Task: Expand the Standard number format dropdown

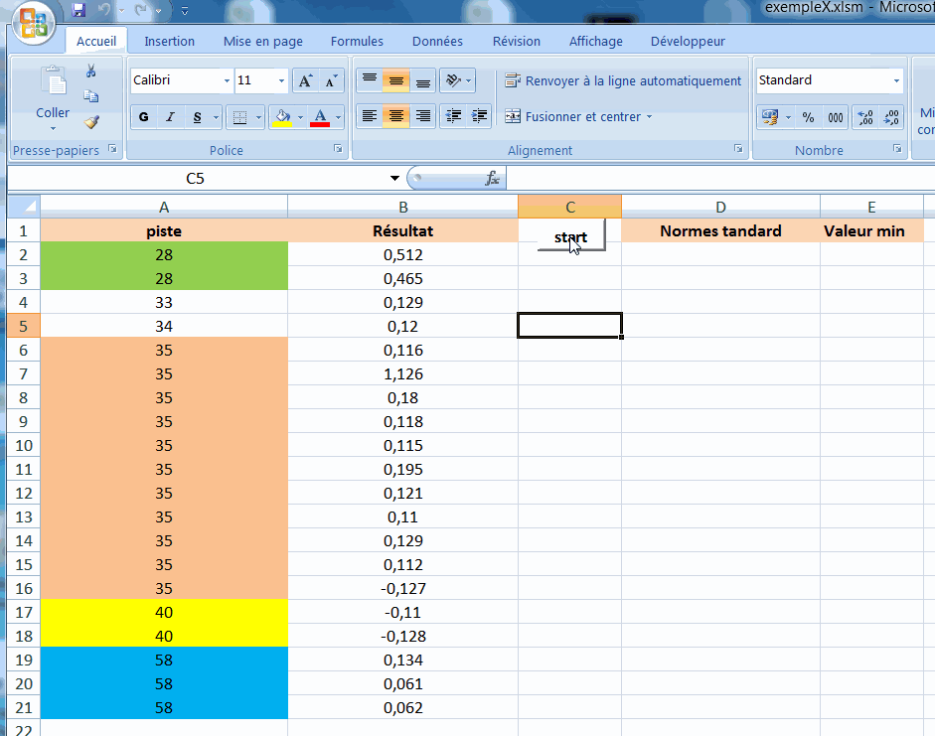Action: pyautogui.click(x=896, y=80)
